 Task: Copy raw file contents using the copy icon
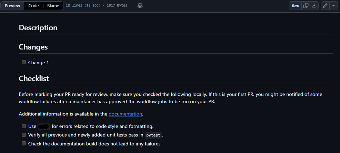pyautogui.click(x=306, y=6)
